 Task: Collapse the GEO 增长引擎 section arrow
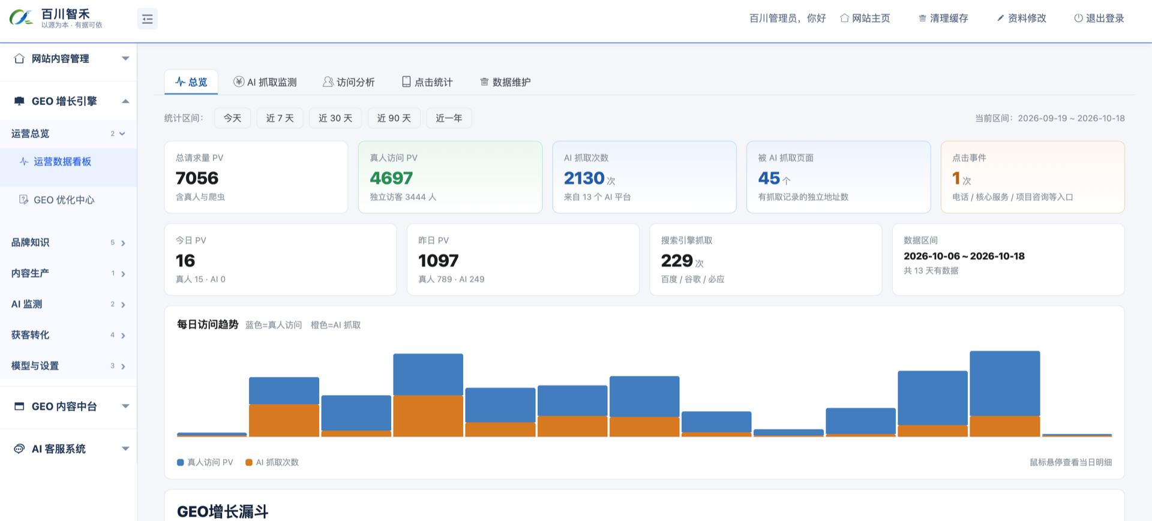[125, 101]
